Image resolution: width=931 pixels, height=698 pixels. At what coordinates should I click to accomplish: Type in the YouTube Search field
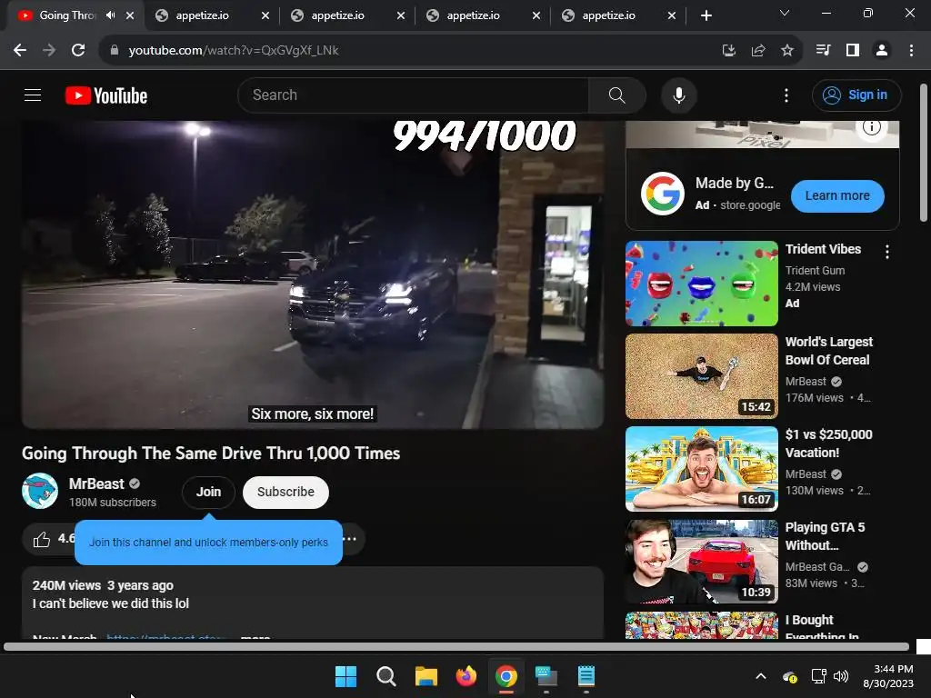point(414,95)
